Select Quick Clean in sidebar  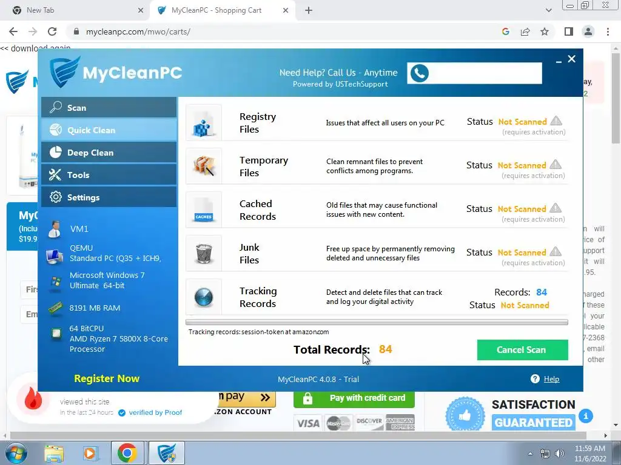tap(109, 130)
